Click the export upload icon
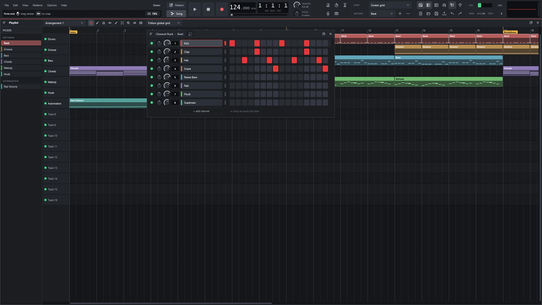Image resolution: width=542 pixels, height=305 pixels. (444, 14)
